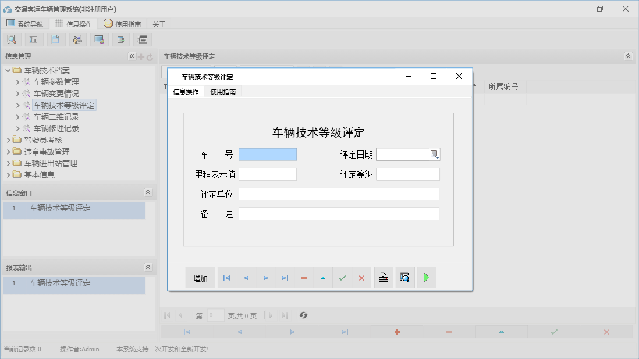Jump to last record with last-arrow icon
Viewport: 639px width, 359px height.
[x=285, y=277]
